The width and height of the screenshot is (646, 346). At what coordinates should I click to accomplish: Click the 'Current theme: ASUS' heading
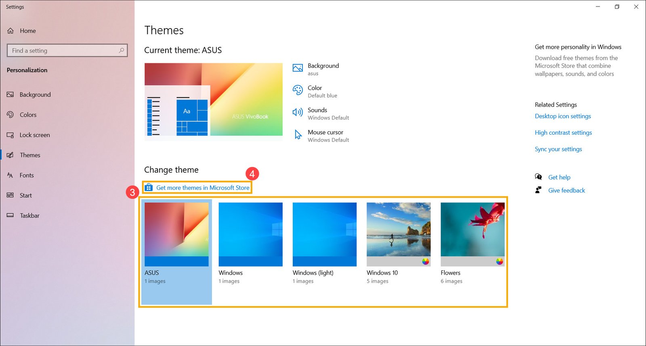(183, 50)
